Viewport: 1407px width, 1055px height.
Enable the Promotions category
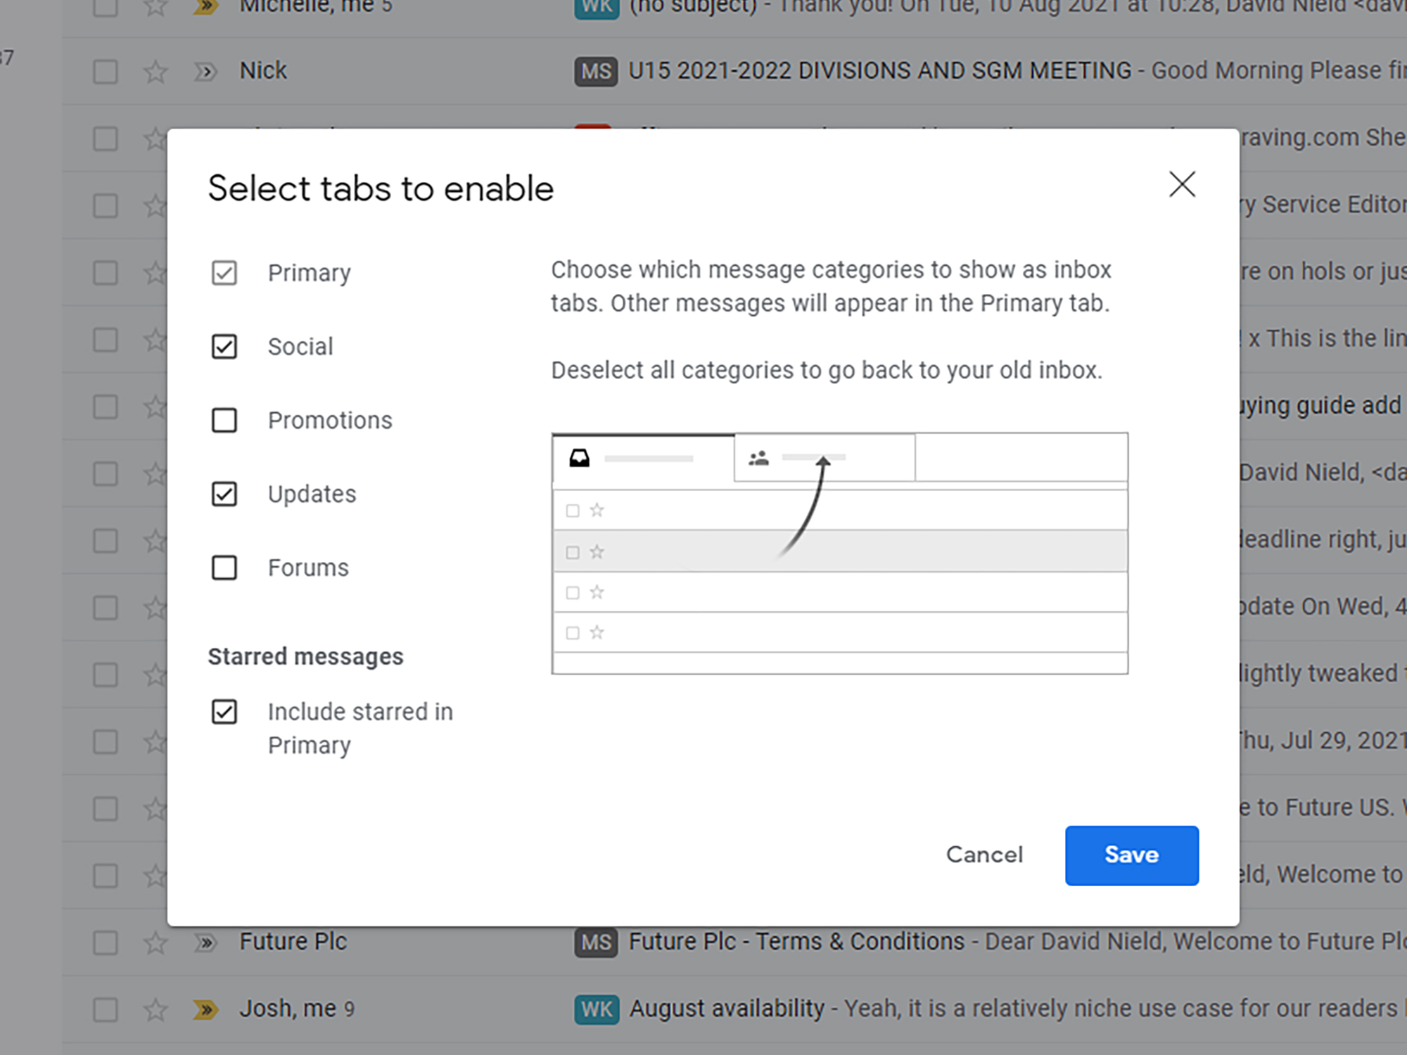224,420
